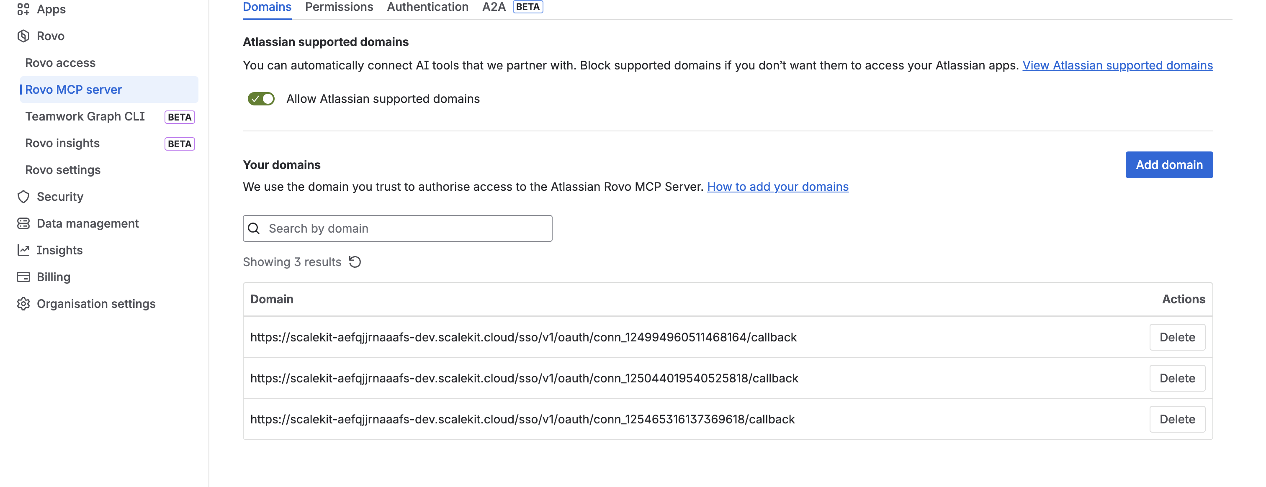Click the Insights chart icon
The height and width of the screenshot is (487, 1266).
coord(23,250)
